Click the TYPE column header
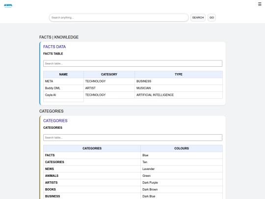Screen dimensions: 265x199 (x=179, y=75)
